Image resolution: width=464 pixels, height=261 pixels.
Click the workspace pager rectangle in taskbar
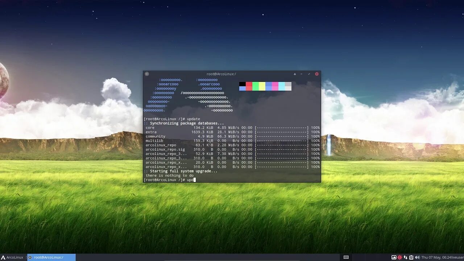346,257
